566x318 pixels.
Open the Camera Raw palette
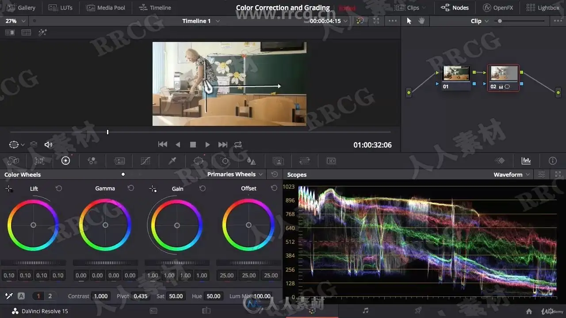13,161
